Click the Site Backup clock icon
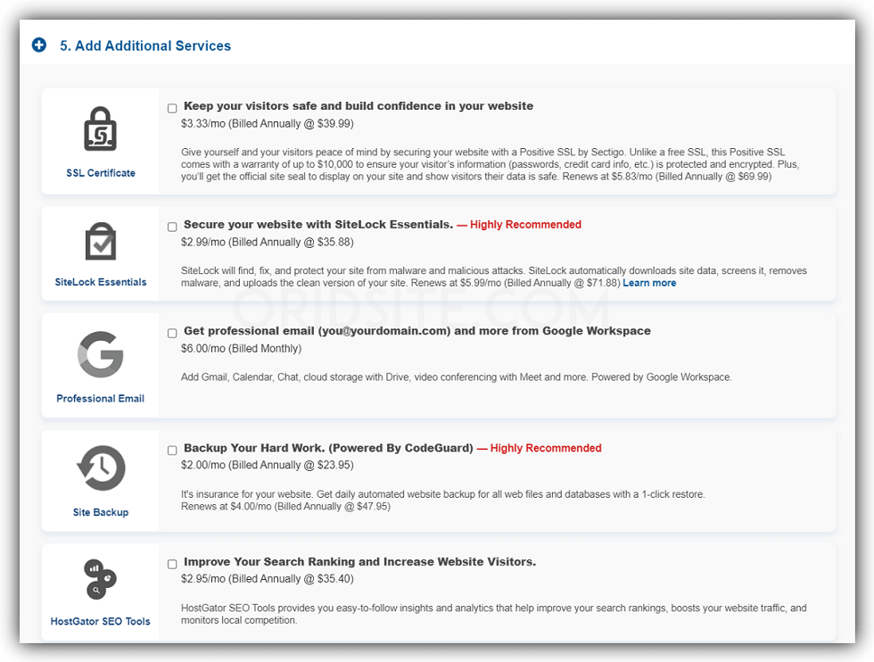Viewport: 874px width, 662px height. click(x=100, y=468)
